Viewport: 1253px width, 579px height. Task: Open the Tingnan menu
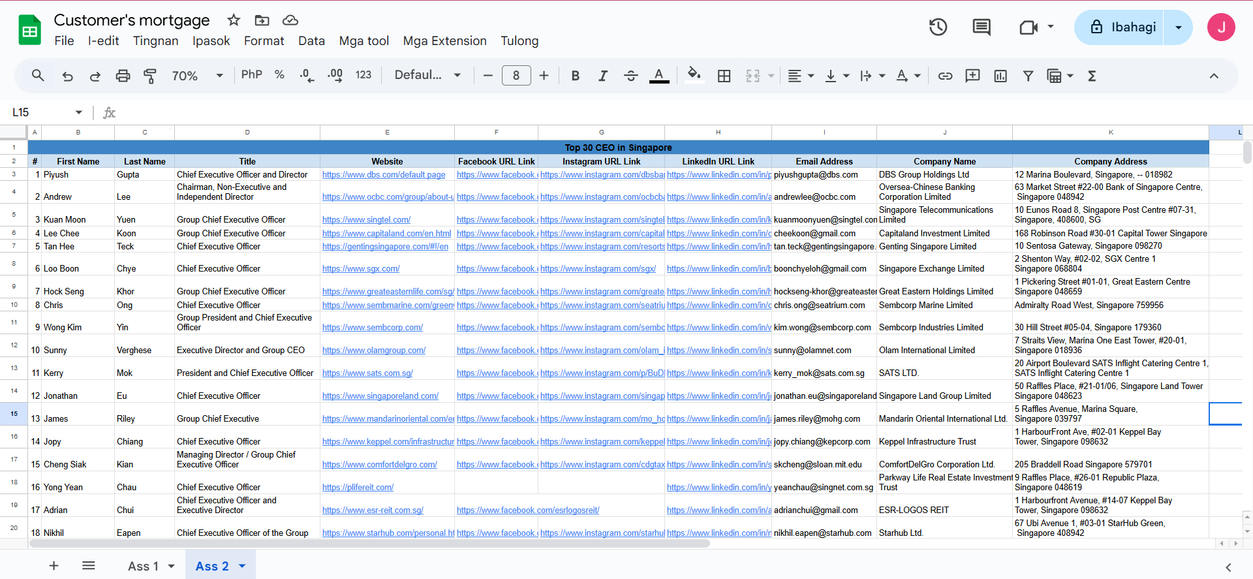pos(155,40)
